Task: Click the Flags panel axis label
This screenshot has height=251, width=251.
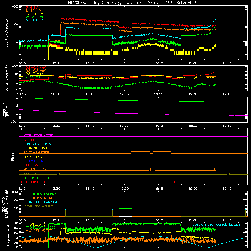Action: pos(13,157)
